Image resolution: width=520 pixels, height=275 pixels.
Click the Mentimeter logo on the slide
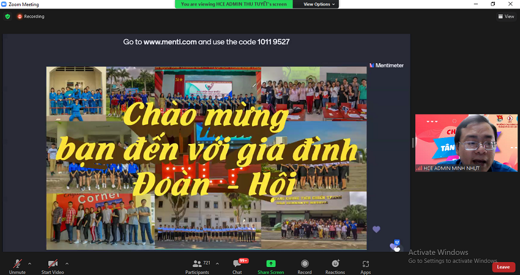(x=386, y=65)
